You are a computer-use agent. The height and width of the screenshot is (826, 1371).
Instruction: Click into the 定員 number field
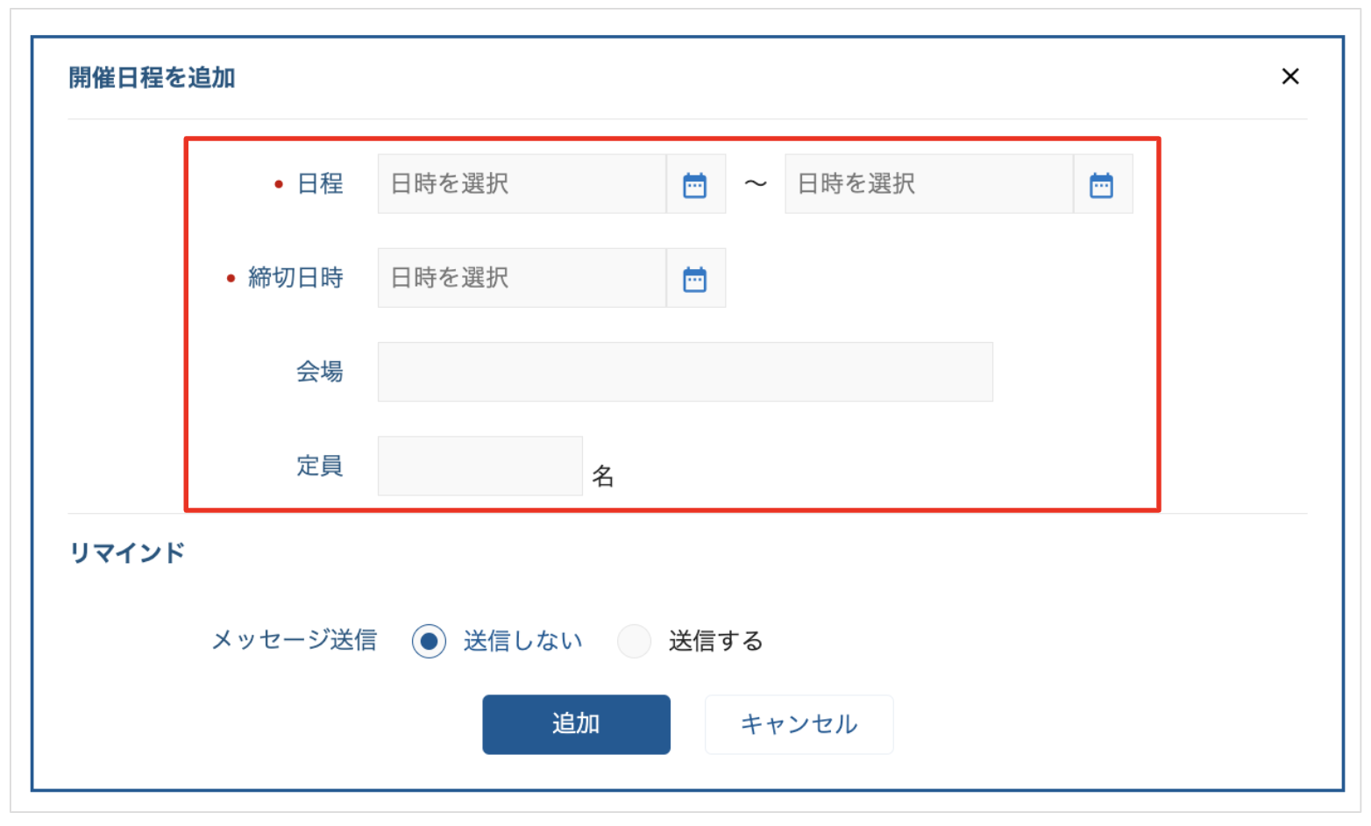pyautogui.click(x=479, y=466)
